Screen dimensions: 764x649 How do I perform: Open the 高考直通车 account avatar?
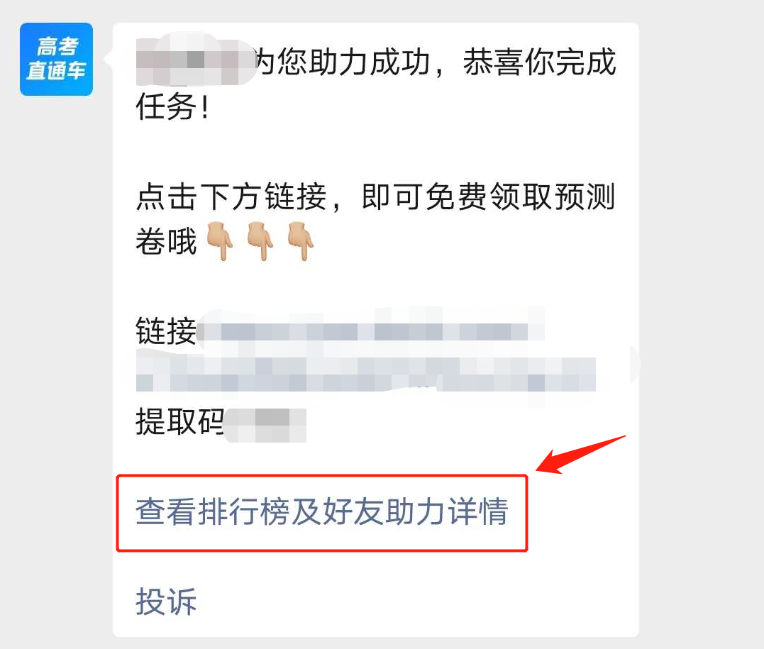point(56,59)
